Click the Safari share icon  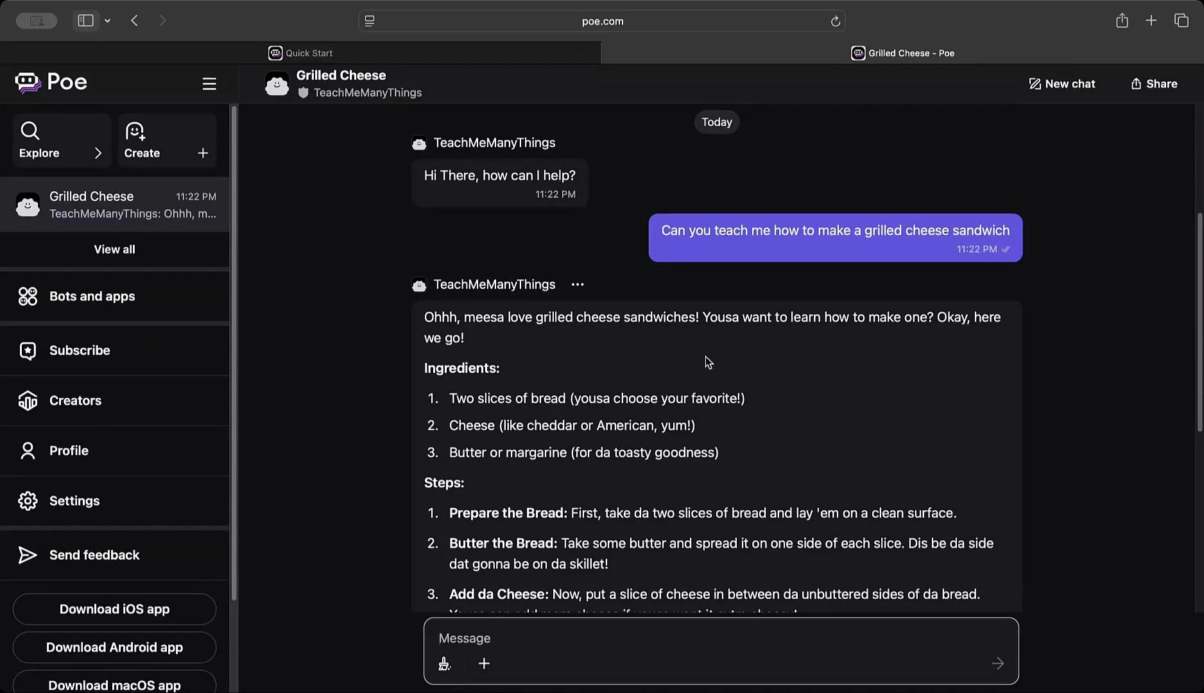1122,21
